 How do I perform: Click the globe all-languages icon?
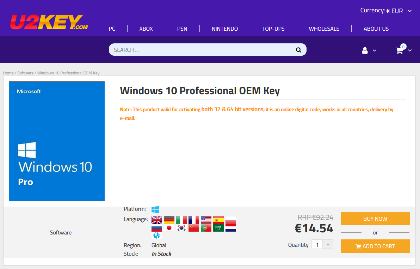click(x=157, y=235)
